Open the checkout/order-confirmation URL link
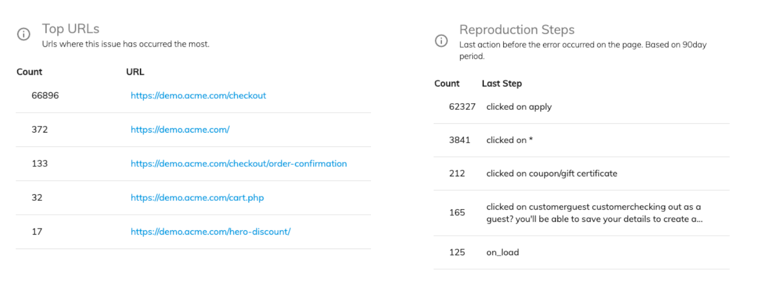 tap(239, 164)
